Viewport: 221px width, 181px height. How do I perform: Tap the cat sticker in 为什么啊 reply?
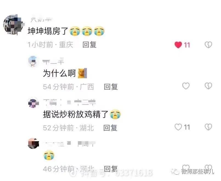pyautogui.click(x=83, y=73)
